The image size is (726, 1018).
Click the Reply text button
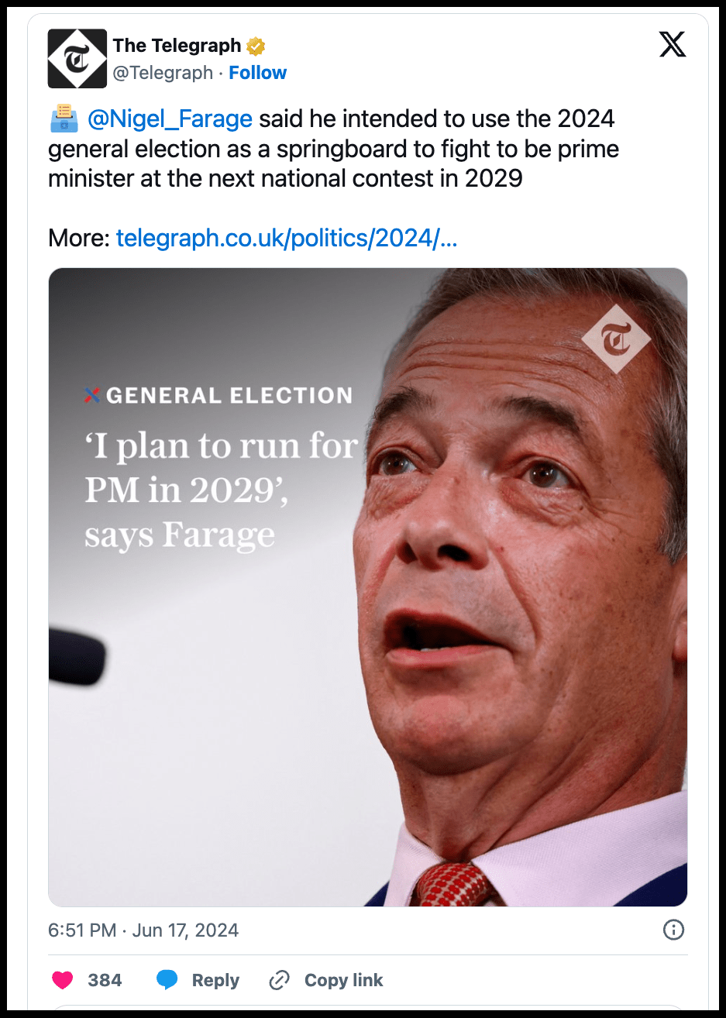(215, 980)
